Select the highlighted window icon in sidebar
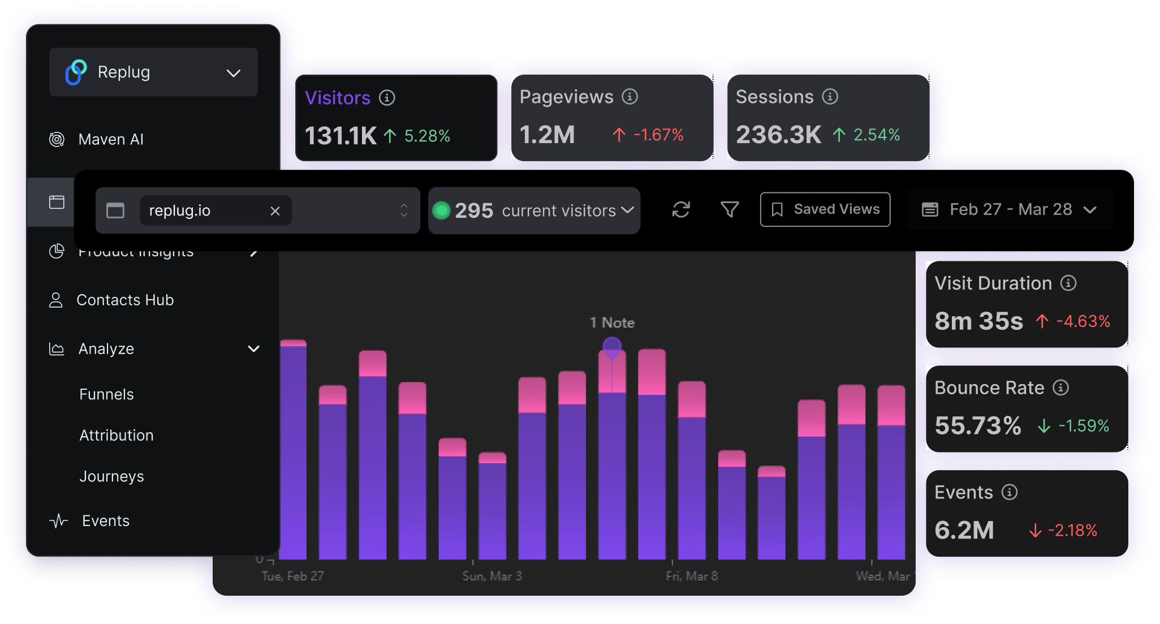Screen dimensions: 1160x624 [57, 202]
